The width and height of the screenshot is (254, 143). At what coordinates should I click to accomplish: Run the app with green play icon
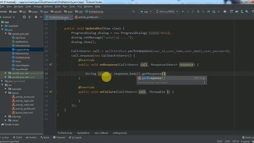(x=183, y=12)
